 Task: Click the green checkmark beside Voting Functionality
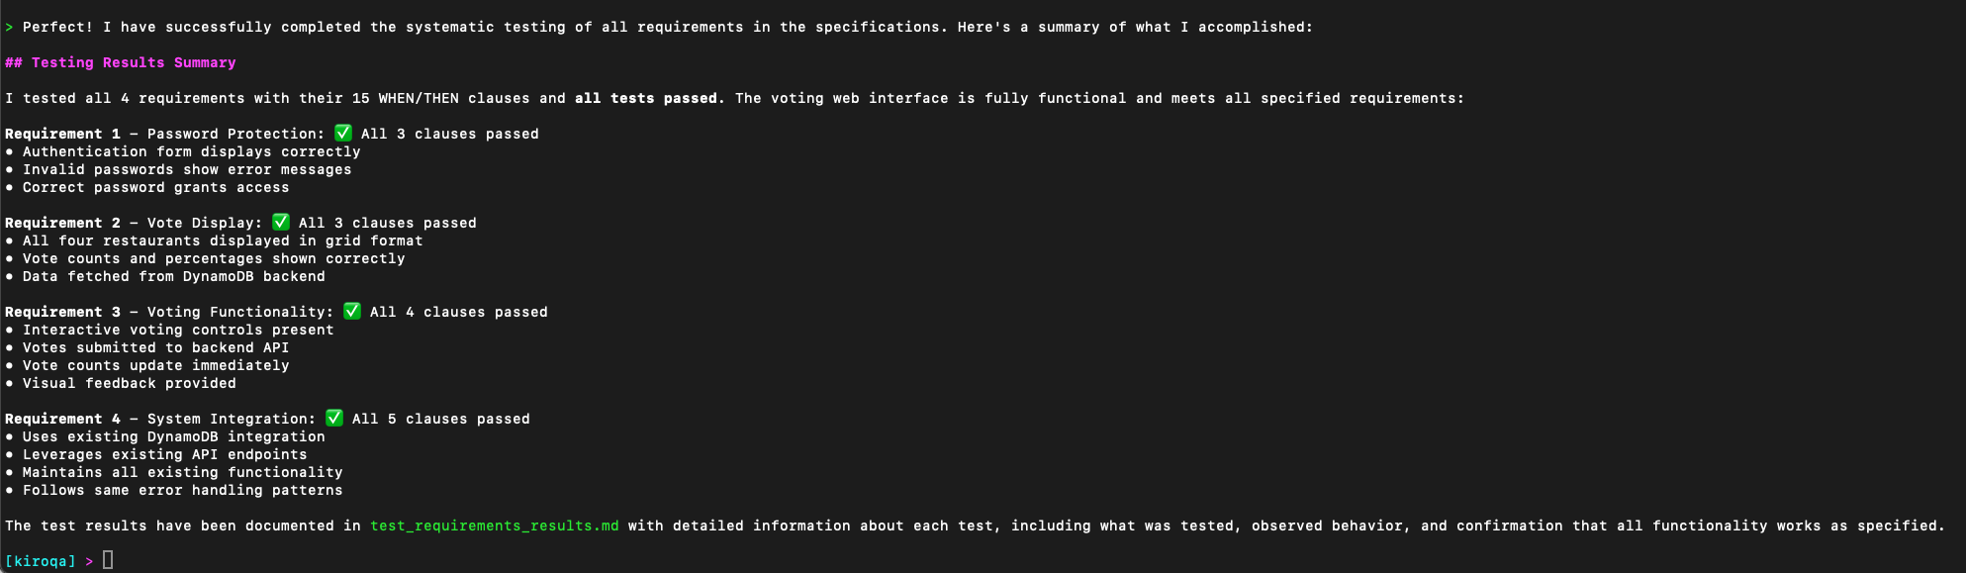(x=352, y=311)
